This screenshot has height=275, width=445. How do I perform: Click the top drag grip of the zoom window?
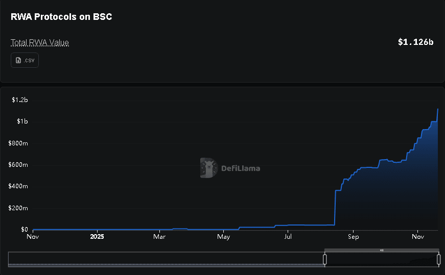click(382, 250)
